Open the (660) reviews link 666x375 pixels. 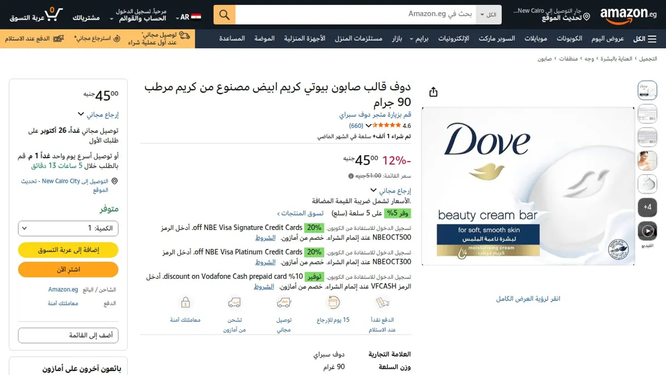coord(356,126)
